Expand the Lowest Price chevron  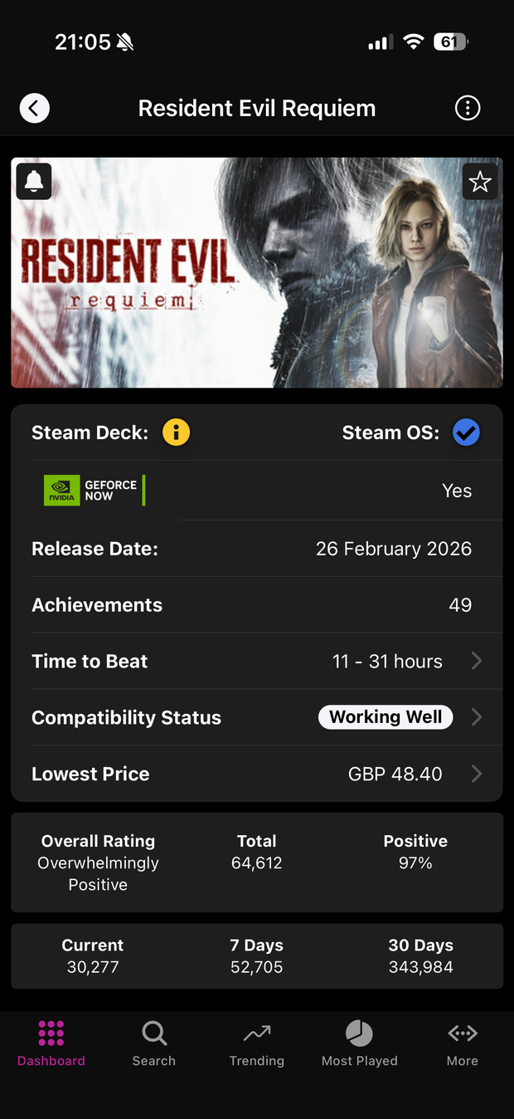click(x=477, y=774)
